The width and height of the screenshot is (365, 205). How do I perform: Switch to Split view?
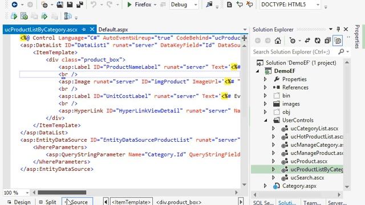click(x=48, y=202)
